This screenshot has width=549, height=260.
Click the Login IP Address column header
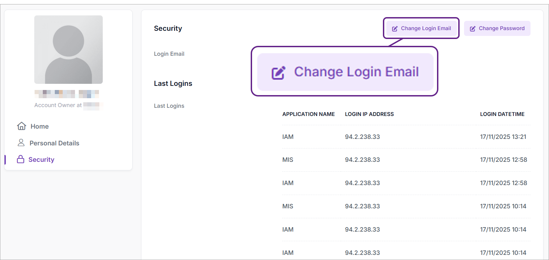369,114
